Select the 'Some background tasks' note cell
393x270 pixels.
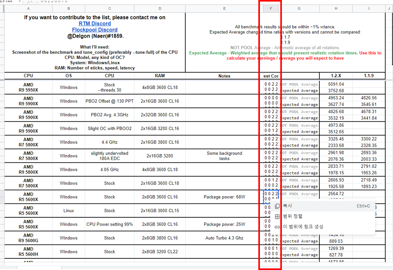coord(224,156)
